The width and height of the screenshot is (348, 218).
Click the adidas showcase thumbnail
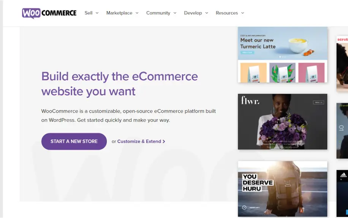[342, 193]
